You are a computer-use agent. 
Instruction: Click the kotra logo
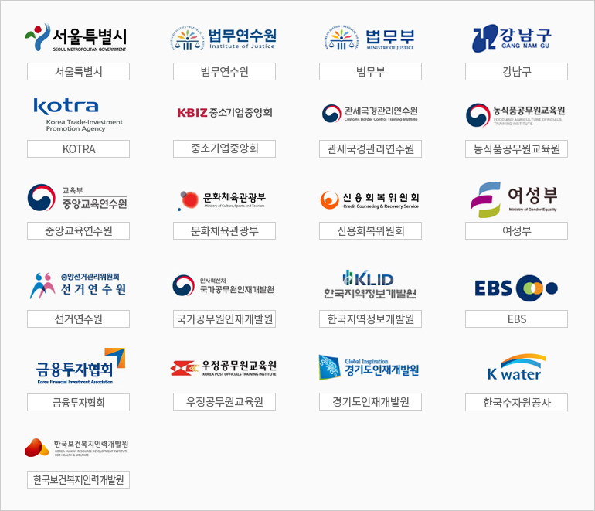(78, 115)
